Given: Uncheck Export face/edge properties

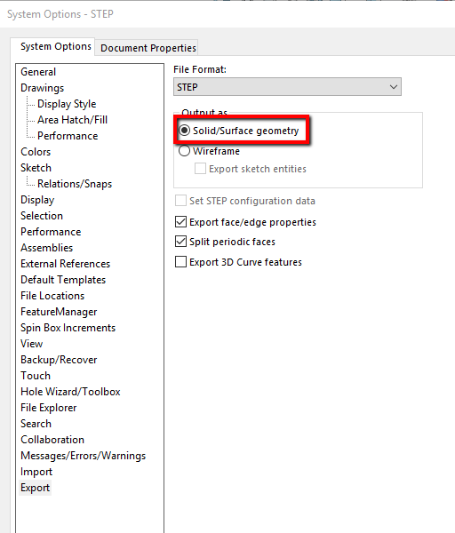Looking at the screenshot, I should tap(180, 222).
